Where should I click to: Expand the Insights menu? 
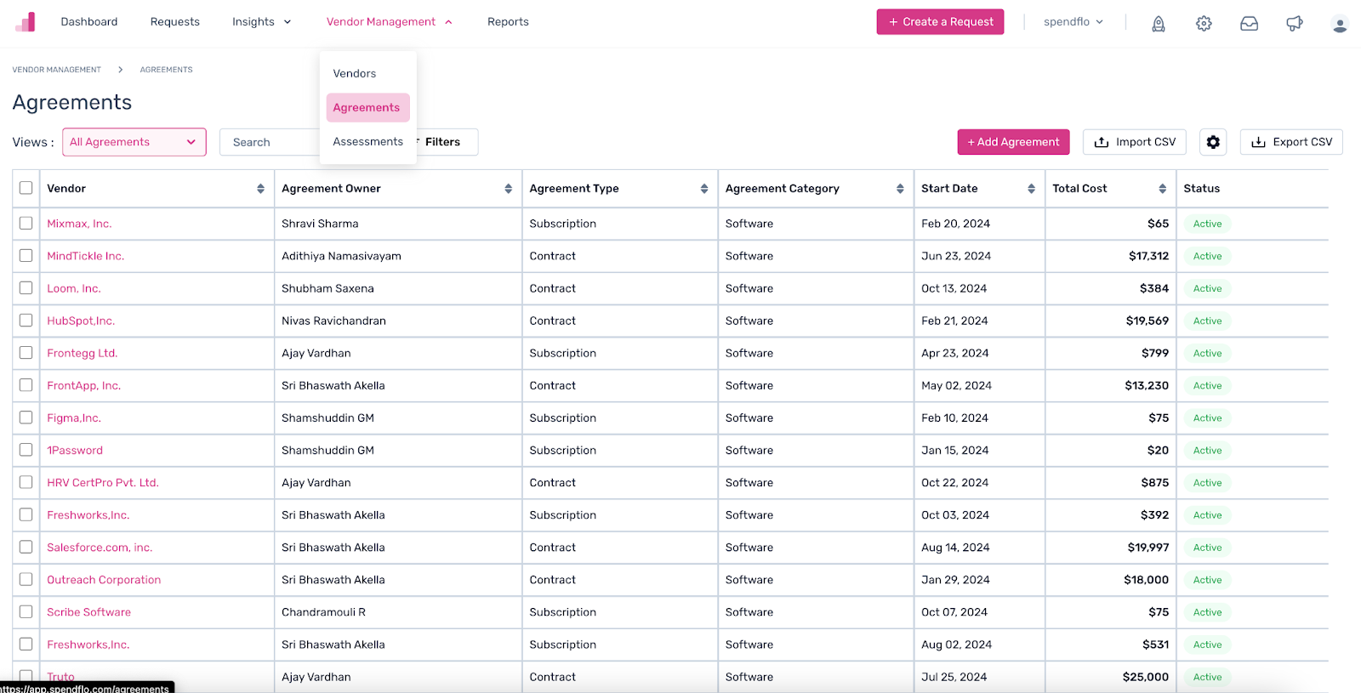click(262, 22)
